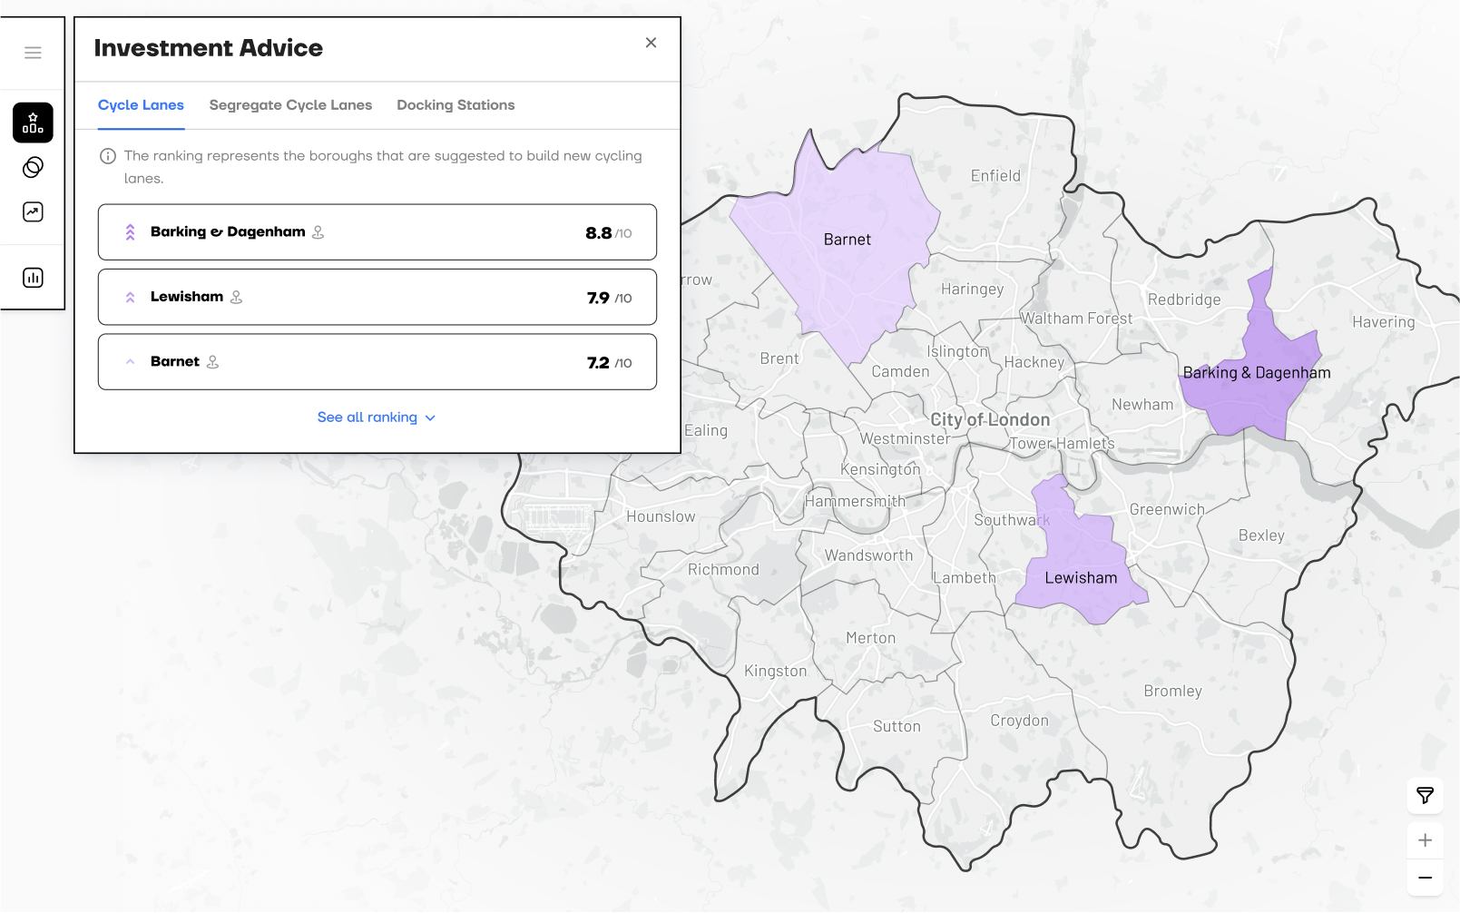
Task: Click location pin icon next to Lewisham
Action: (236, 297)
